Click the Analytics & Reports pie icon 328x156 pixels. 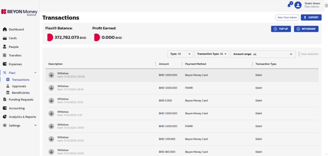coord(5,117)
